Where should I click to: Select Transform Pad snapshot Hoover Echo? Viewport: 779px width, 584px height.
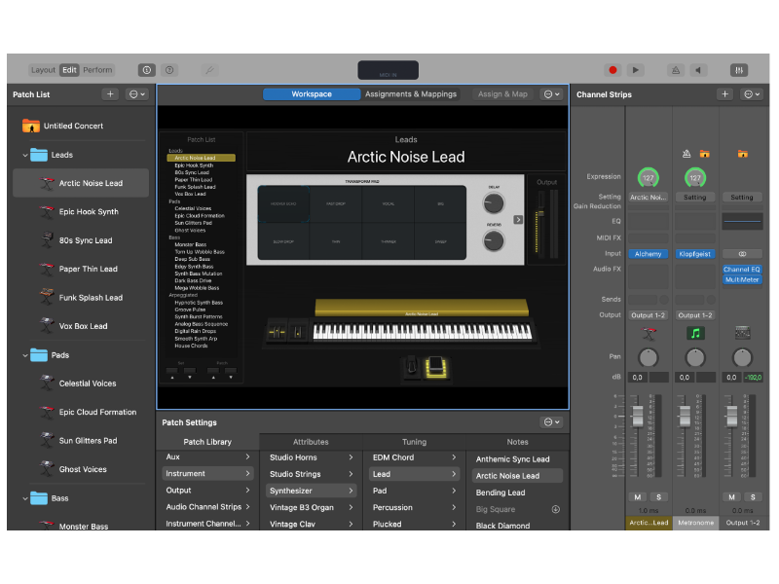283,203
